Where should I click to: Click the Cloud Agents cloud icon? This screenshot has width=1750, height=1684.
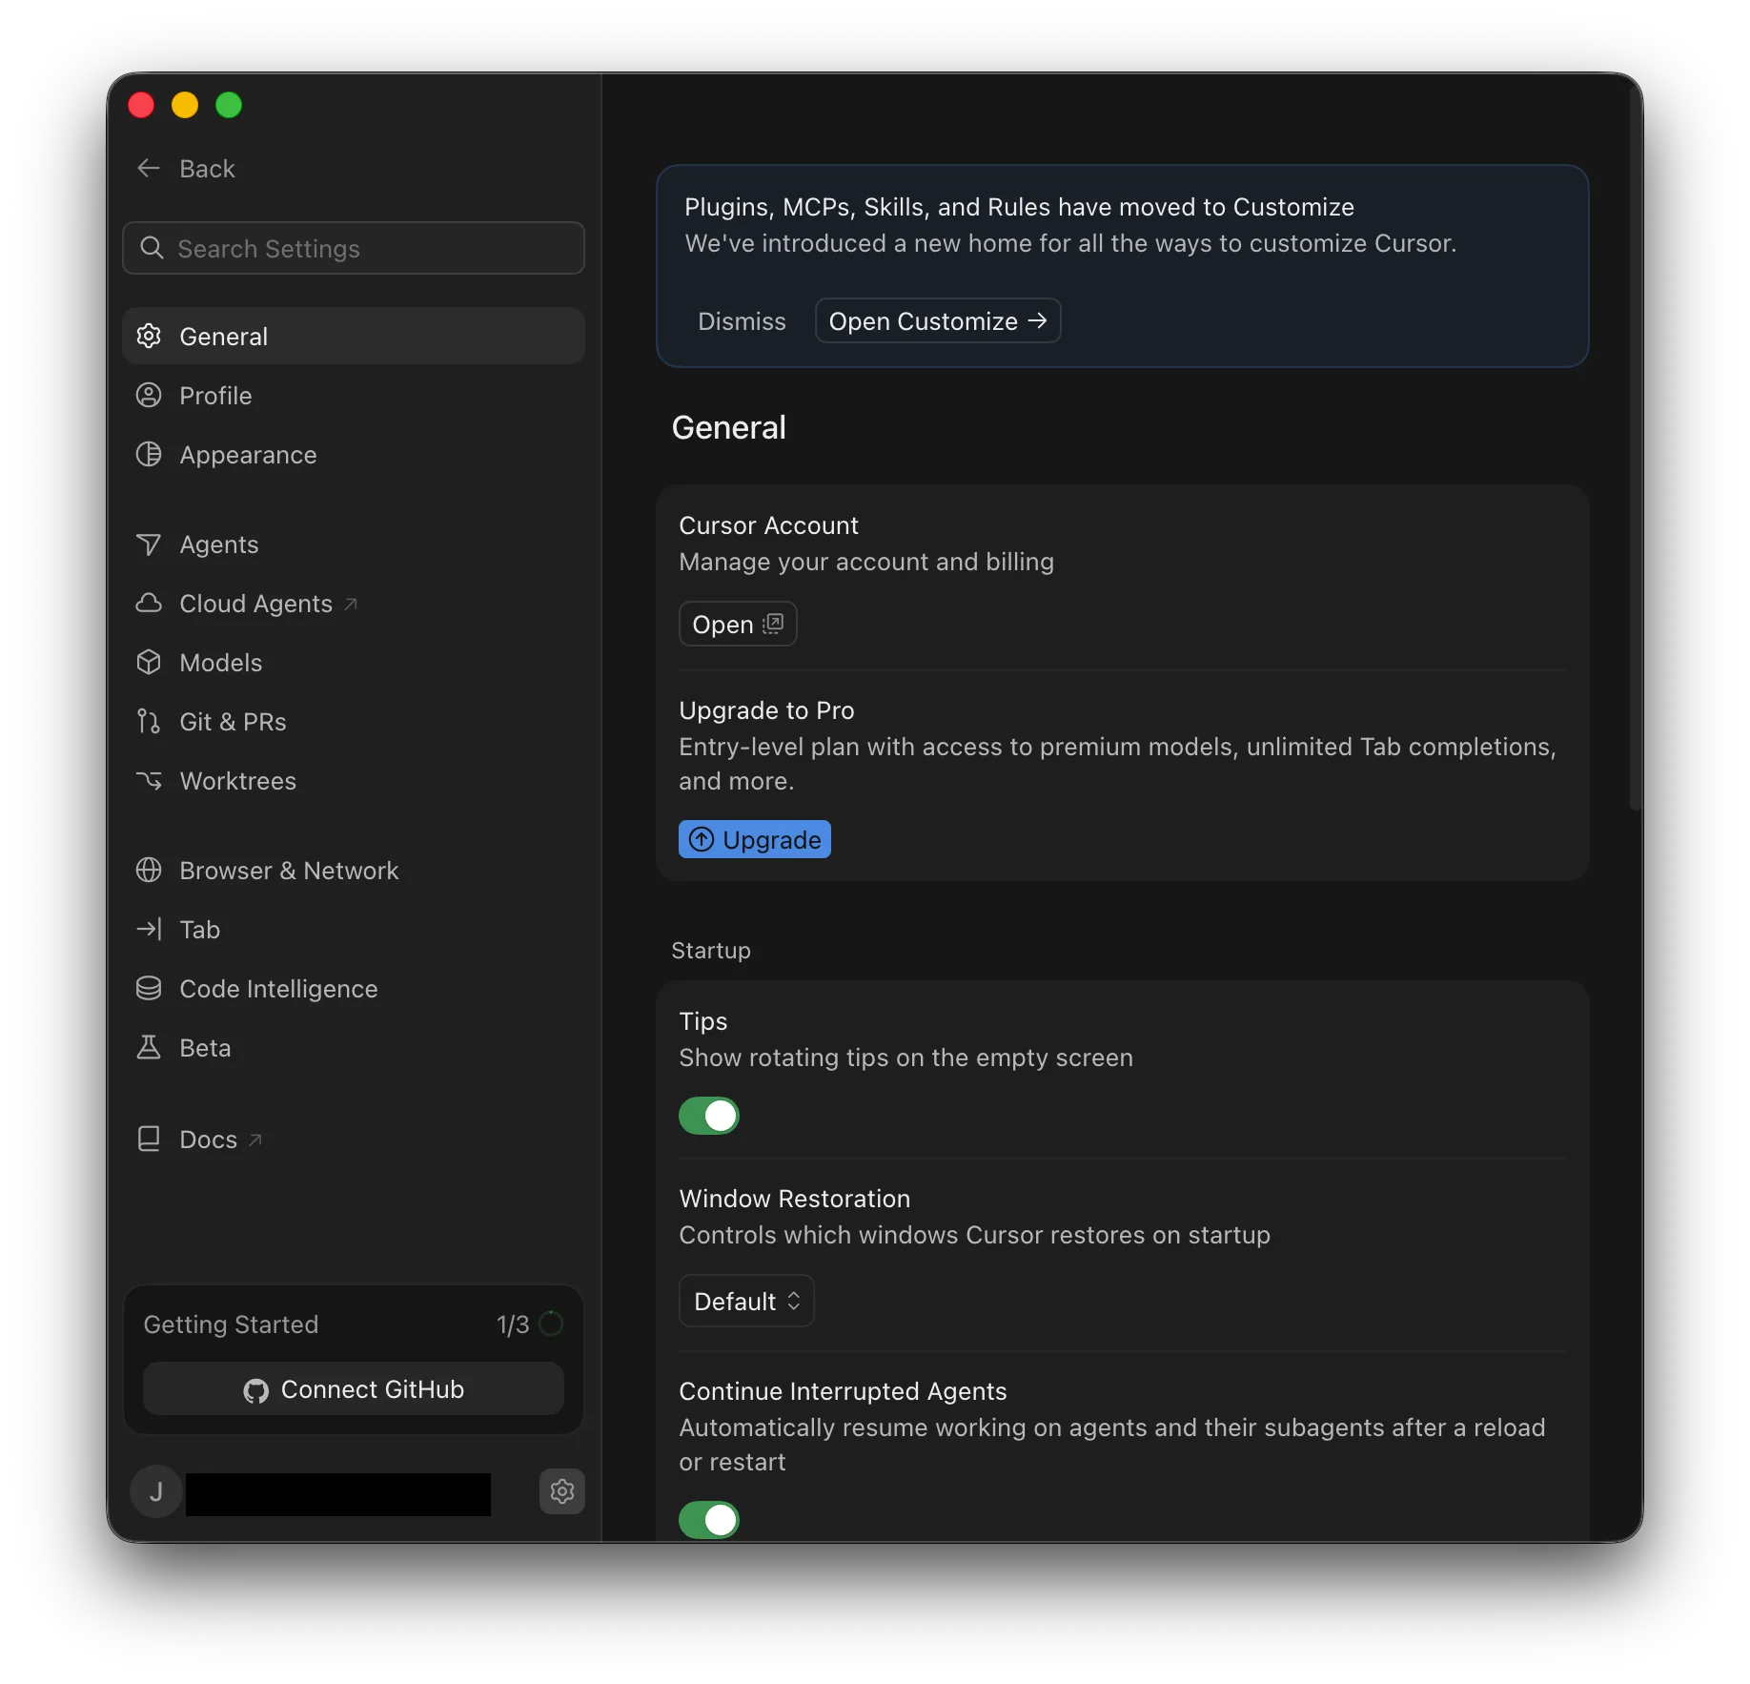(149, 603)
